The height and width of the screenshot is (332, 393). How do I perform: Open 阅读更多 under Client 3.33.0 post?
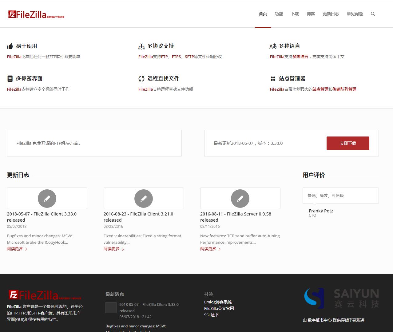pos(17,249)
